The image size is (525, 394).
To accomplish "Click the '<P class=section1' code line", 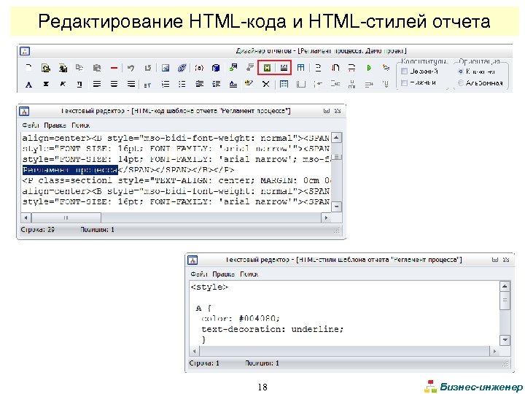I will click(176, 181).
